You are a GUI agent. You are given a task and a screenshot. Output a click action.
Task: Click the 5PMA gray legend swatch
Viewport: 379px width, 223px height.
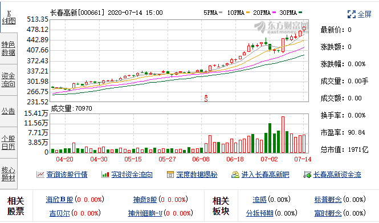click(x=221, y=13)
